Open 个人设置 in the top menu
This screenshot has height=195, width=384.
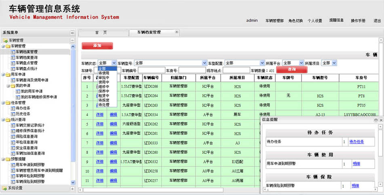tap(314, 21)
